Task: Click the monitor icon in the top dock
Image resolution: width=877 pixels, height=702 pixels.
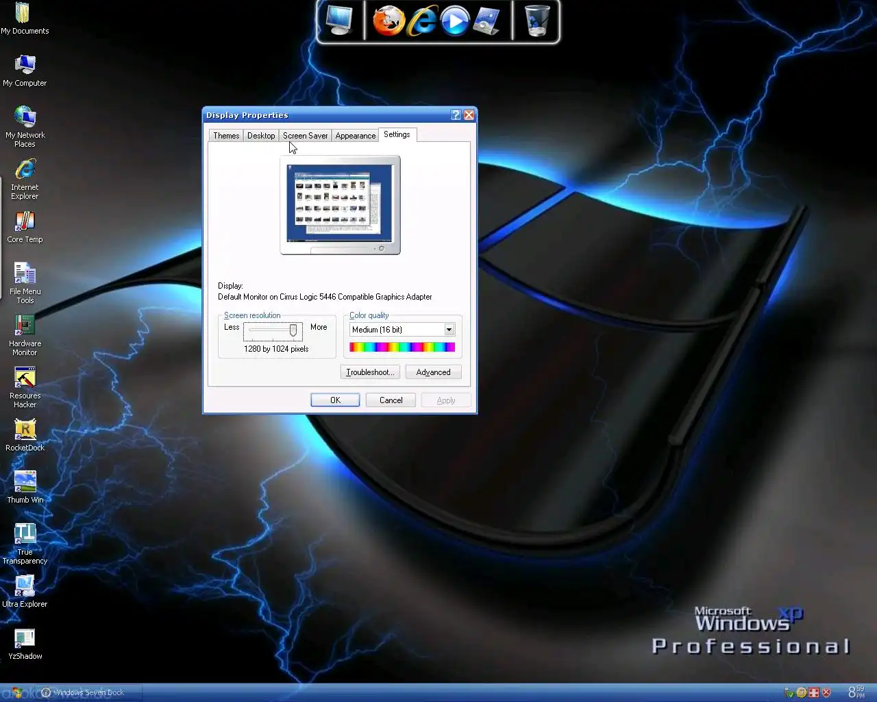Action: pos(339,21)
